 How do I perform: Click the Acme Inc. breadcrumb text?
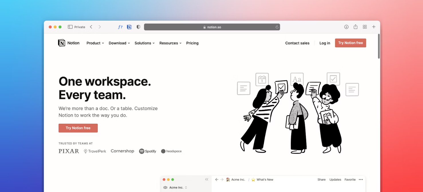238,179
